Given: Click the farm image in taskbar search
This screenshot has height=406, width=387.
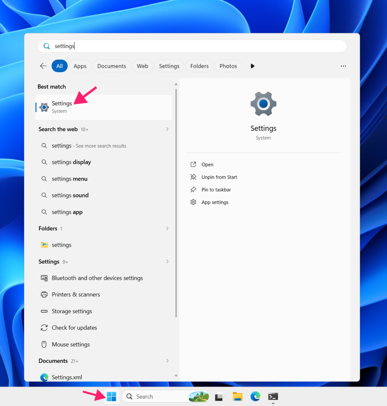Looking at the screenshot, I should pos(198,396).
